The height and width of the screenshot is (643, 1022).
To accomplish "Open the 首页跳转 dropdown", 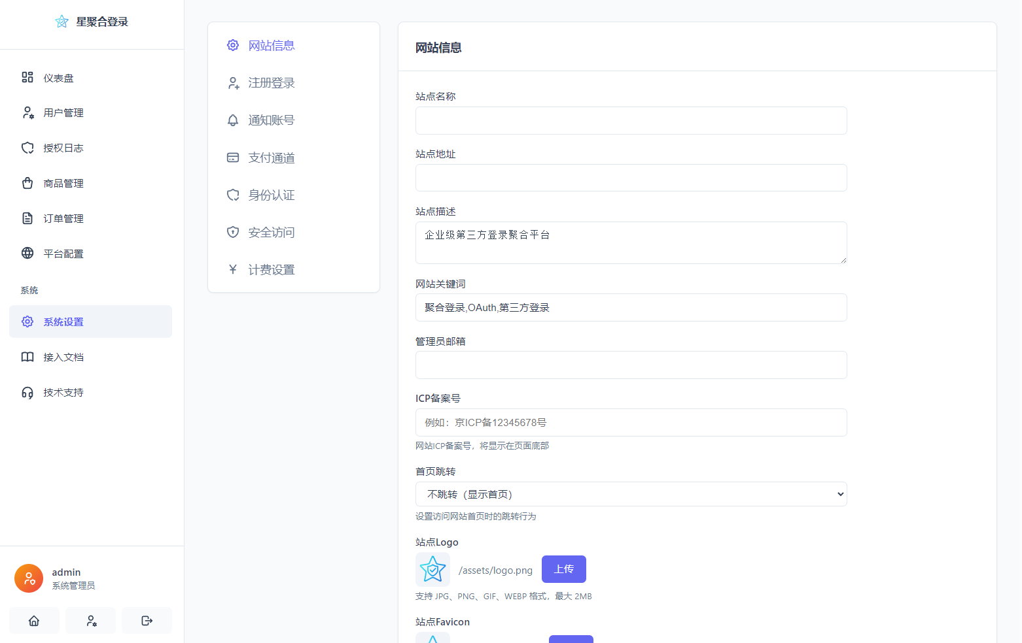I will pos(630,494).
